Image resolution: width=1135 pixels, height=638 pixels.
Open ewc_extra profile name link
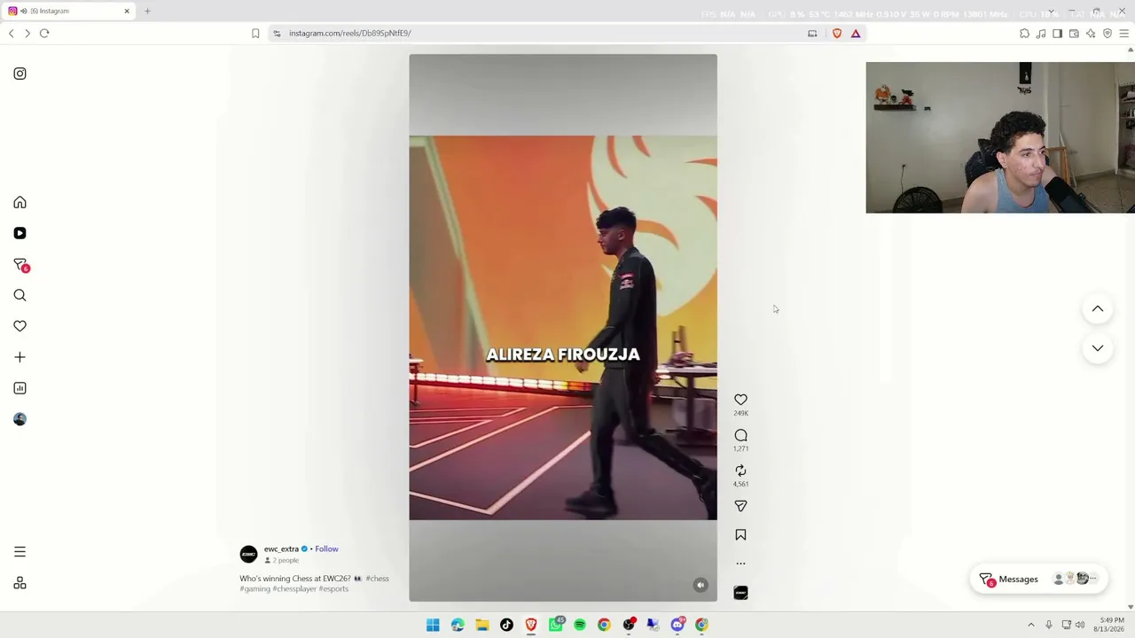click(x=281, y=549)
